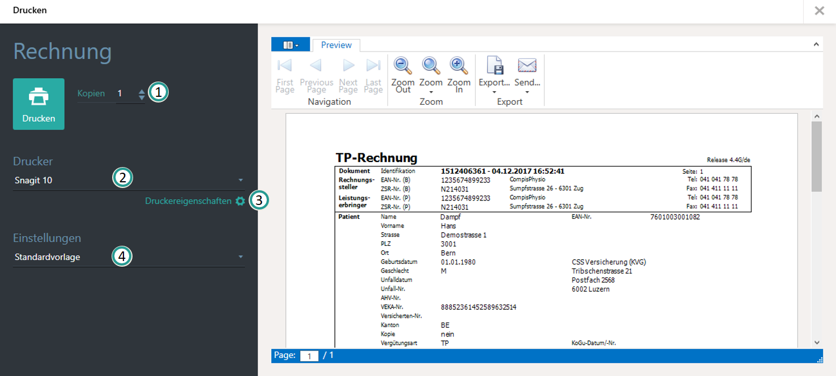The width and height of the screenshot is (836, 376).
Task: Open the Drucker dropdown showing Snagit 10
Action: point(240,181)
